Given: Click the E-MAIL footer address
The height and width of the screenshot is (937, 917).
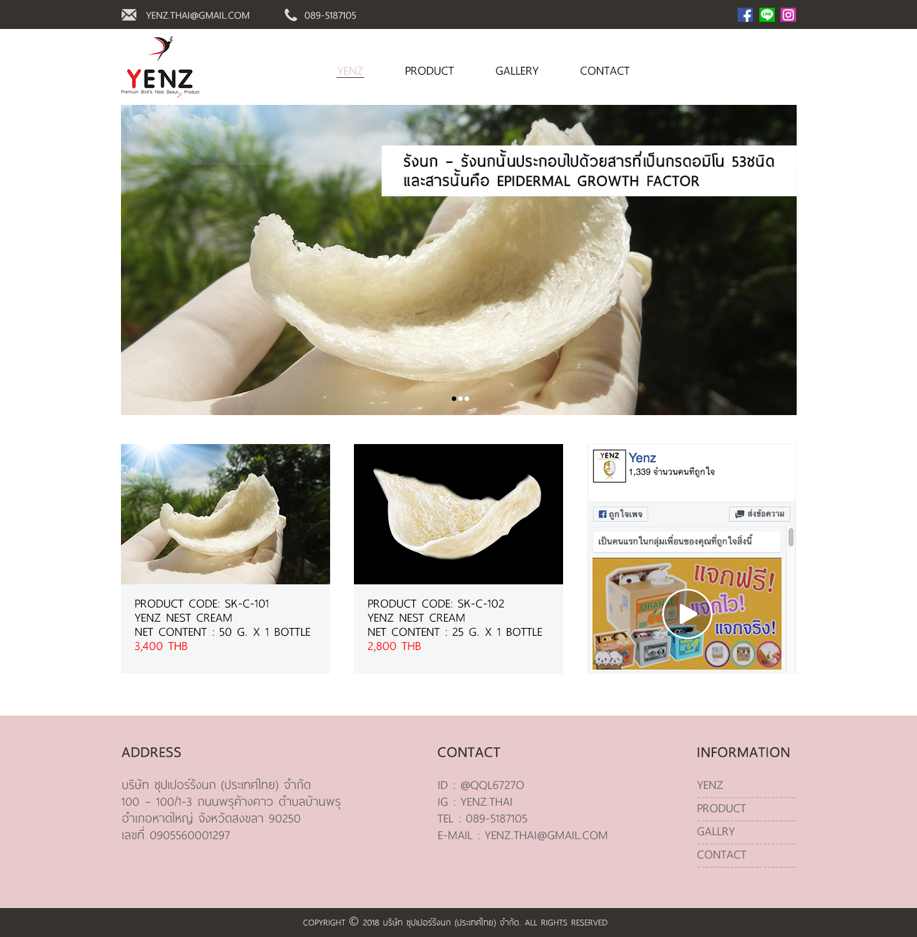Looking at the screenshot, I should [523, 835].
